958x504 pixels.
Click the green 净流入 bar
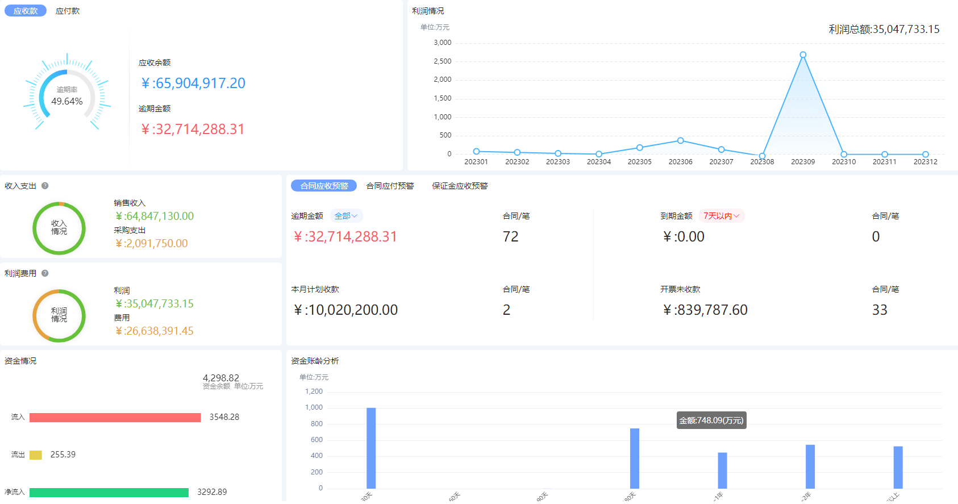pos(109,493)
